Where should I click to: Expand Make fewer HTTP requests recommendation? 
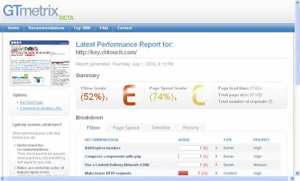click(108, 174)
